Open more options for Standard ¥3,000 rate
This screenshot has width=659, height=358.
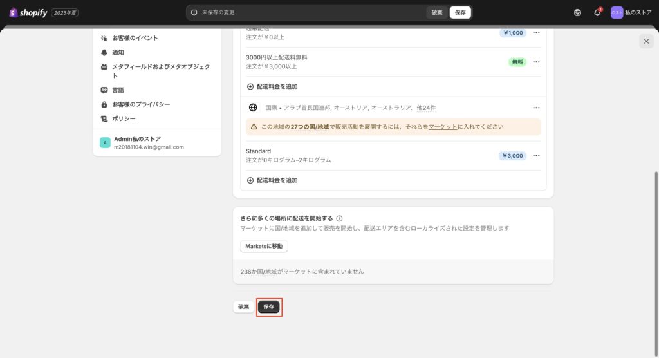tap(536, 155)
